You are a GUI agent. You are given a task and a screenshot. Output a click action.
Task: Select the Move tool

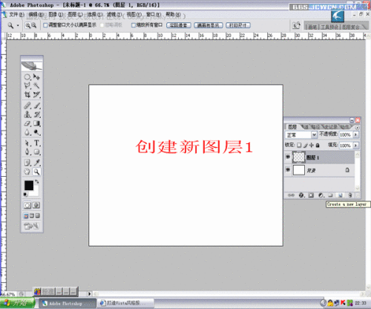point(37,77)
